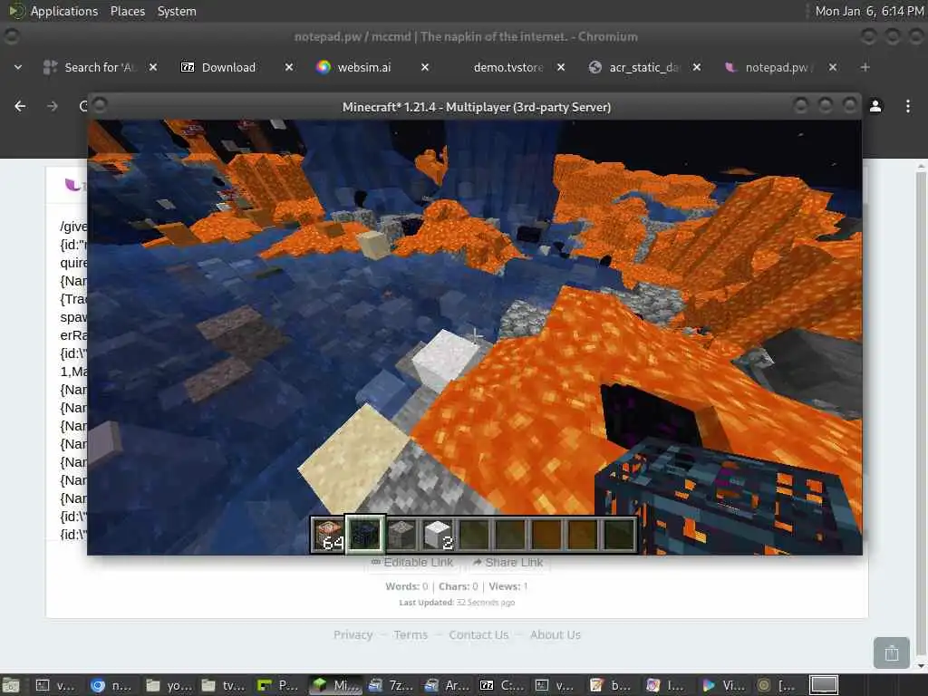
Task: Click the '/give' text line in the notepad
Action: (73, 227)
